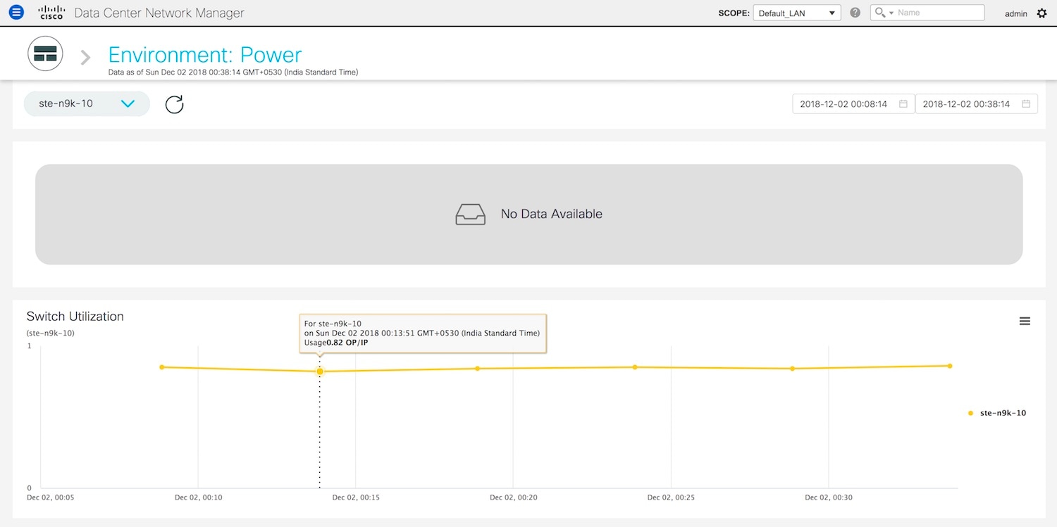Screen dimensions: 1057x527
Task: Click 'For ste-n9k-10' in the tooltip
Action: pyautogui.click(x=333, y=324)
